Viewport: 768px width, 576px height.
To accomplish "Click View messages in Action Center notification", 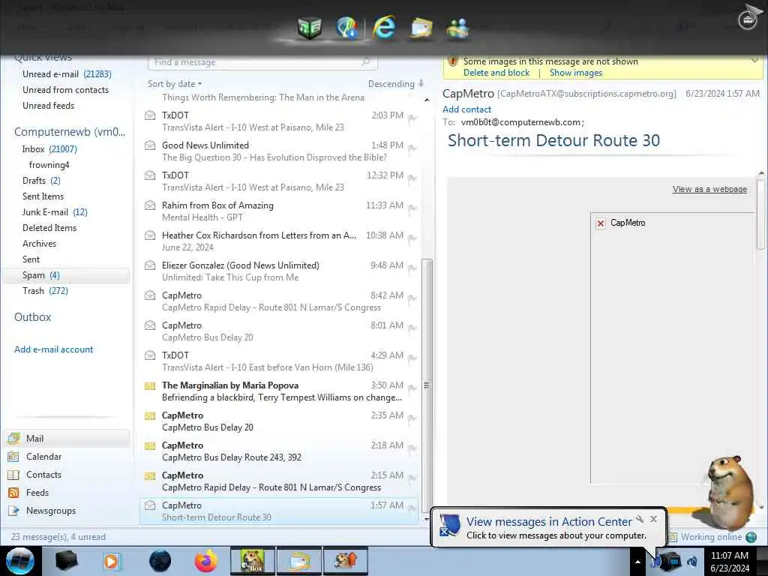I will click(x=549, y=522).
